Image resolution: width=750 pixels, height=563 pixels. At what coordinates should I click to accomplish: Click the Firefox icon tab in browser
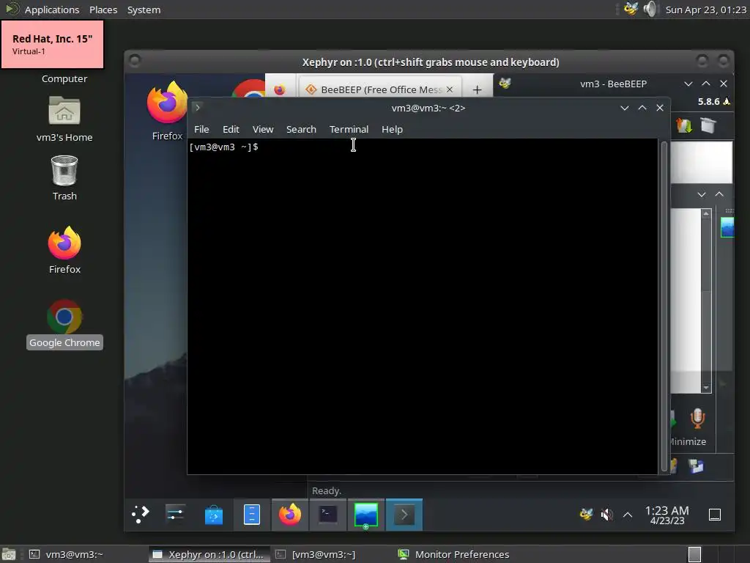tap(280, 89)
